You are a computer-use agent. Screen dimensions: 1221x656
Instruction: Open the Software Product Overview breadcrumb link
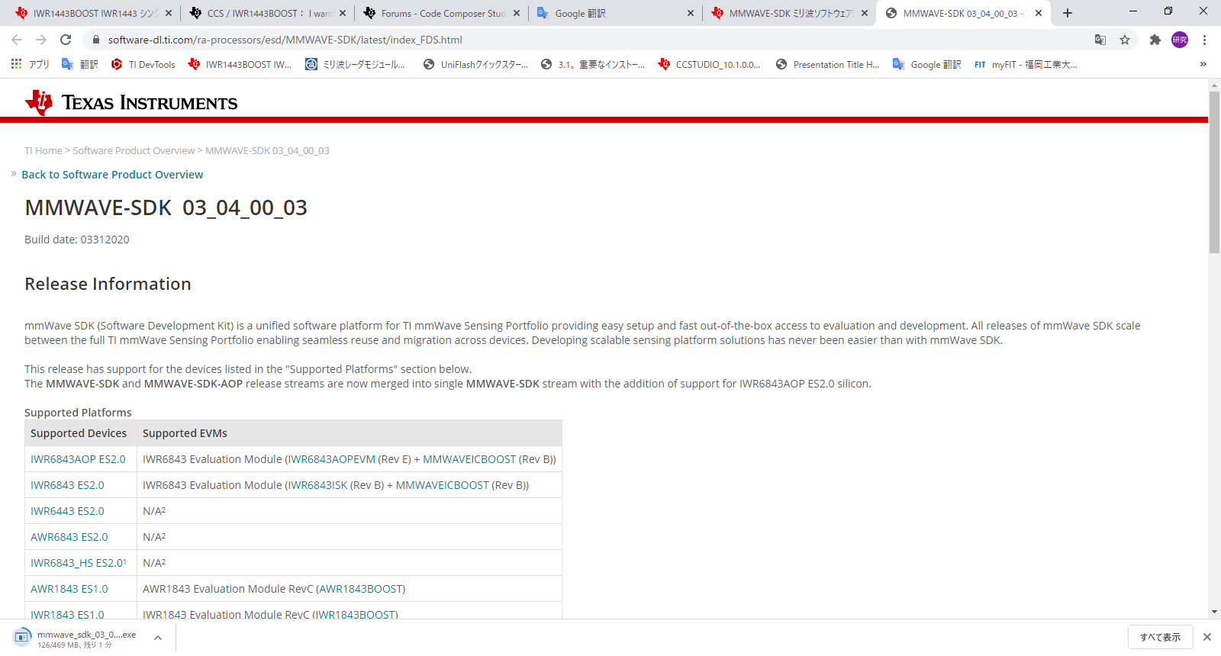click(x=134, y=151)
